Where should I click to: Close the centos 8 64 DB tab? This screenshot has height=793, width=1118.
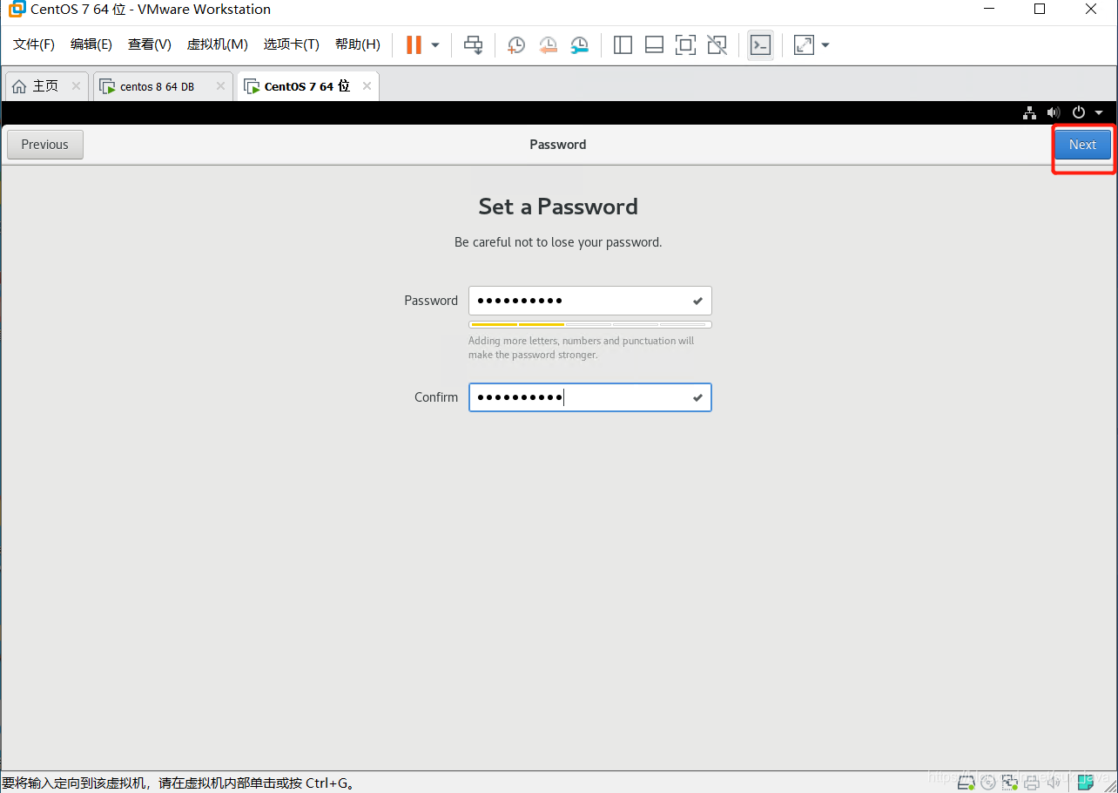221,86
